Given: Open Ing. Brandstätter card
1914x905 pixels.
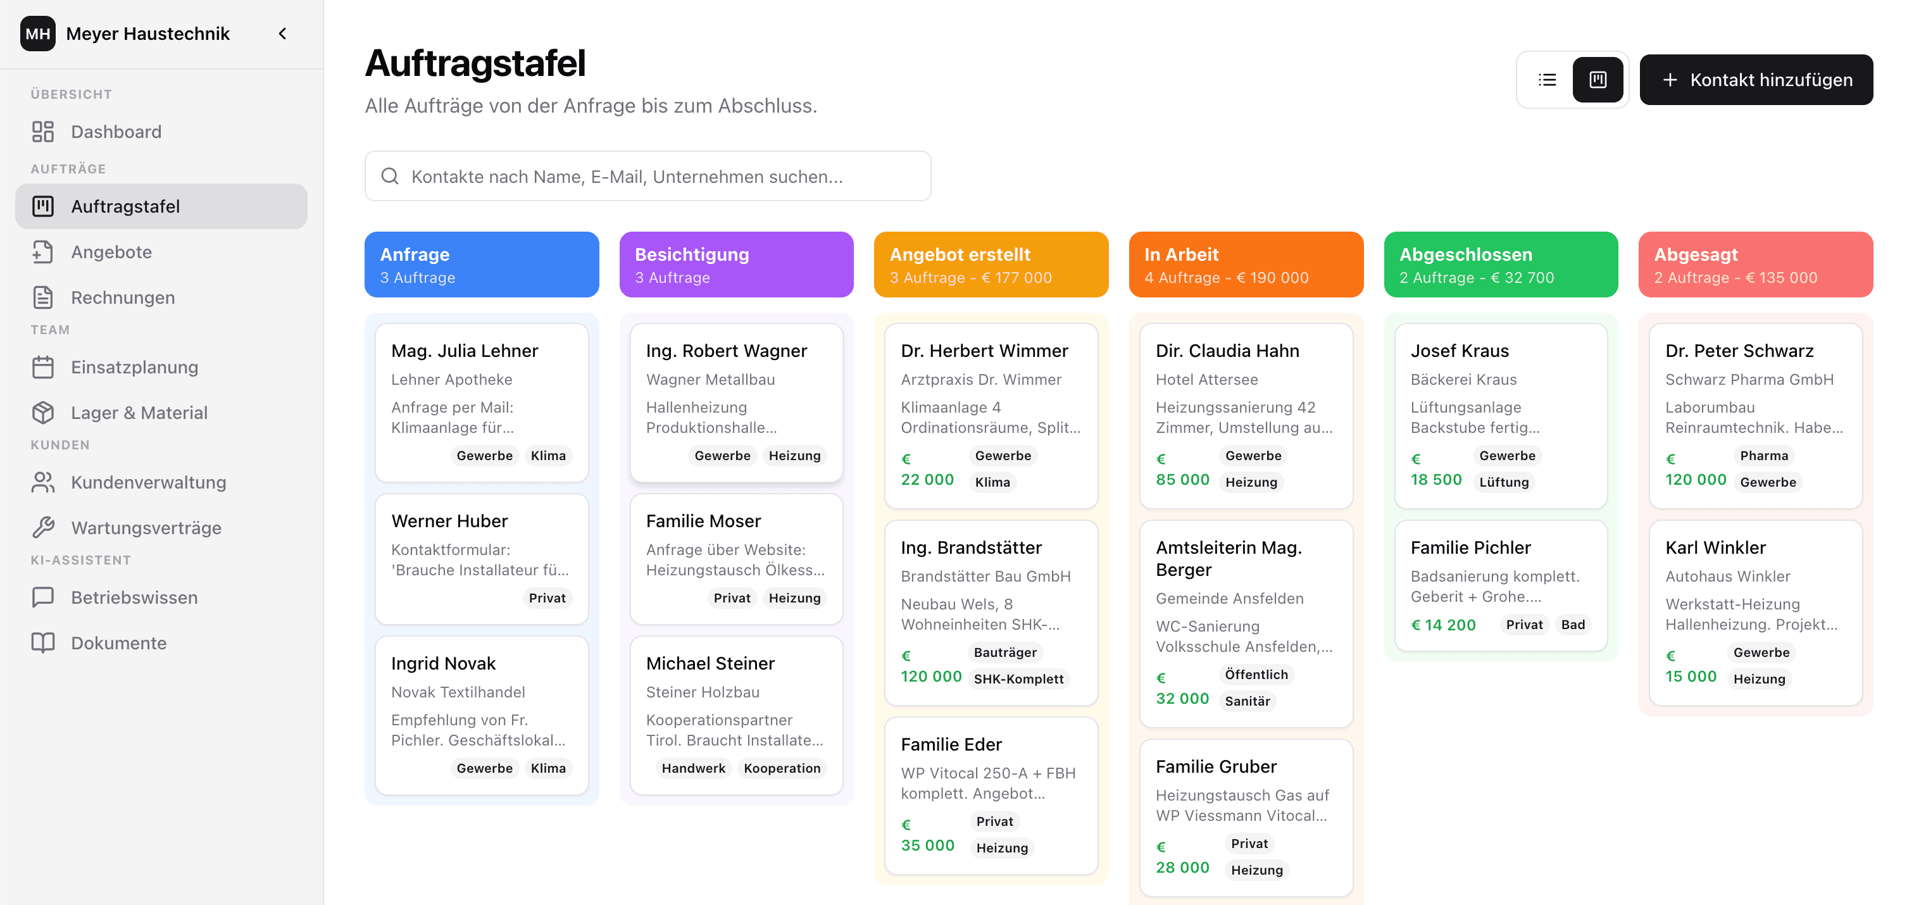Looking at the screenshot, I should pyautogui.click(x=991, y=612).
